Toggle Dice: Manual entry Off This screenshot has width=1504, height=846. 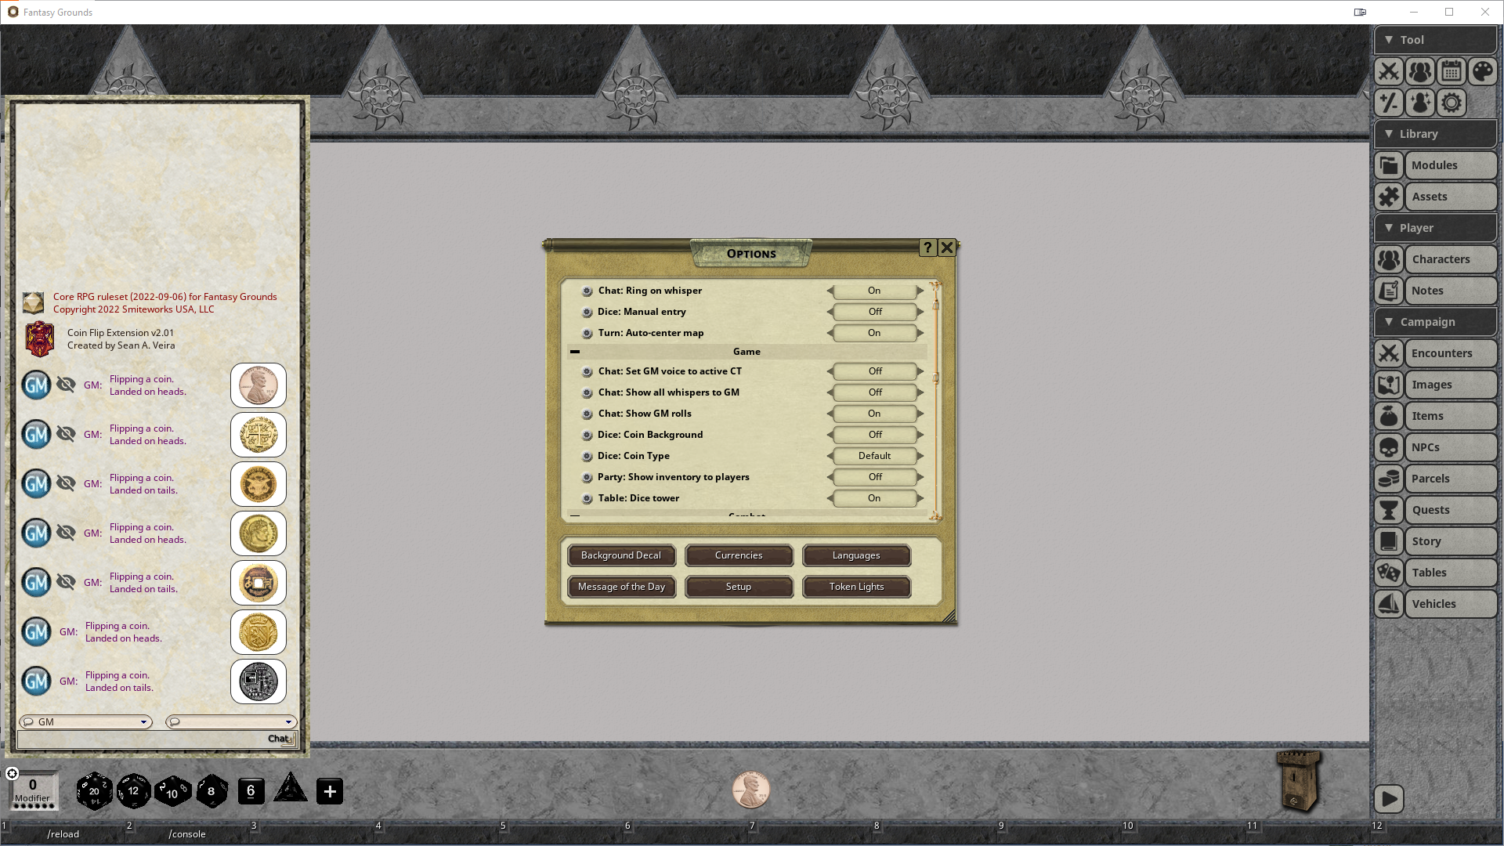pos(875,311)
